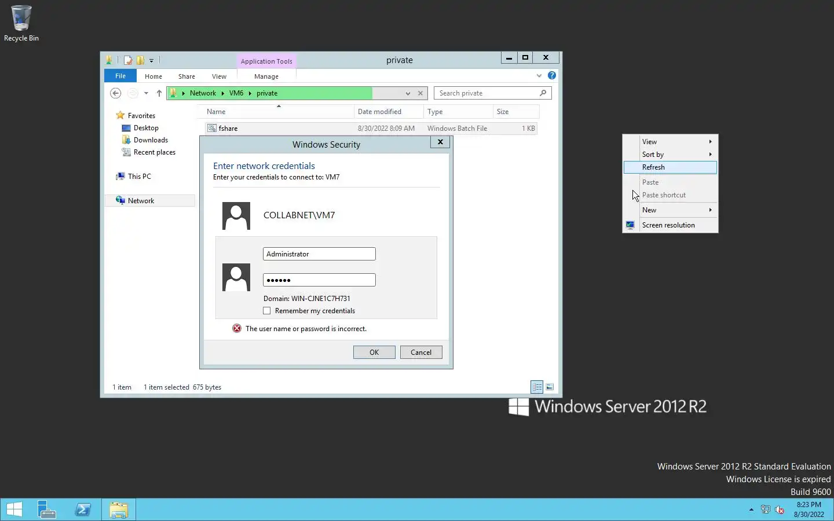Open the recent locations dropdown arrow
This screenshot has height=521, width=834.
(146, 93)
